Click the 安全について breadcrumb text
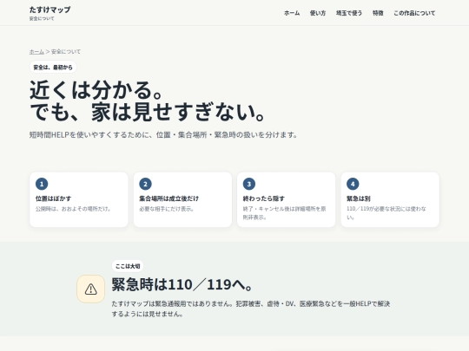The height and width of the screenshot is (351, 469). click(66, 52)
